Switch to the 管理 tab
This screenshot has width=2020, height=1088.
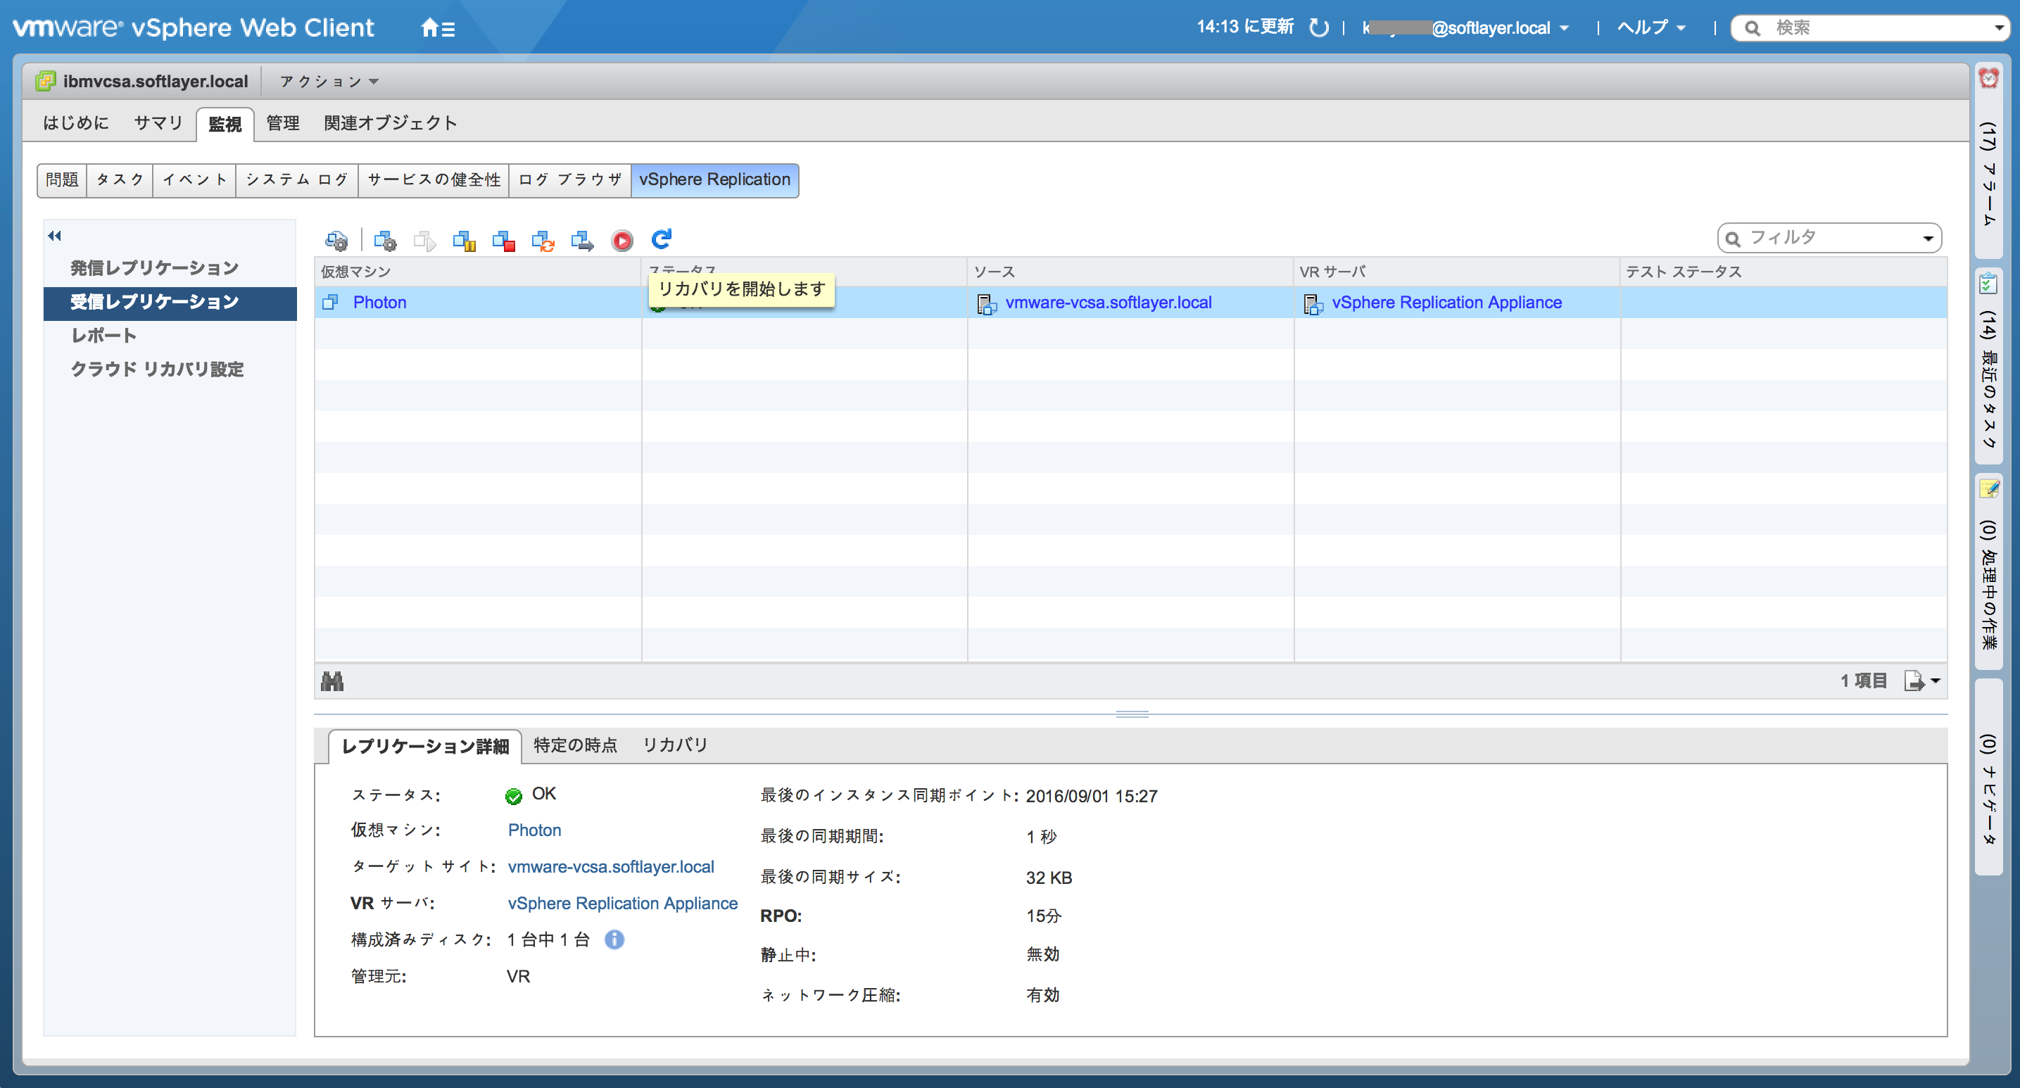282,123
